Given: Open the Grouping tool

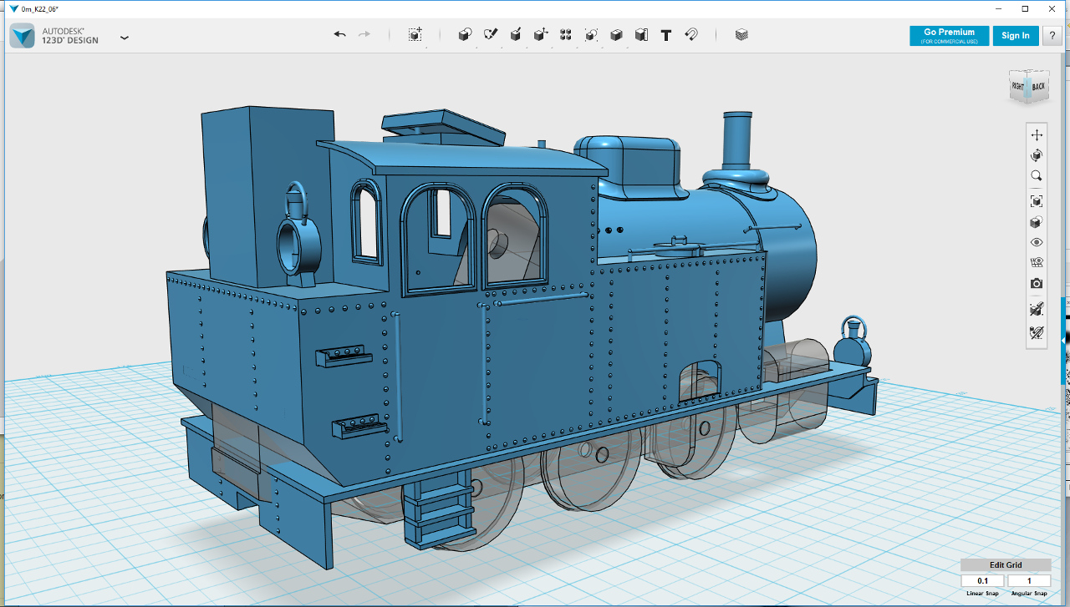Looking at the screenshot, I should pos(591,34).
